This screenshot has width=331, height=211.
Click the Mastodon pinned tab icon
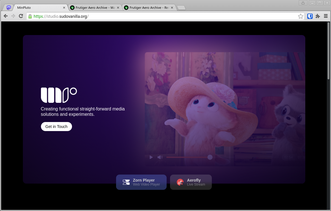tap(9, 8)
